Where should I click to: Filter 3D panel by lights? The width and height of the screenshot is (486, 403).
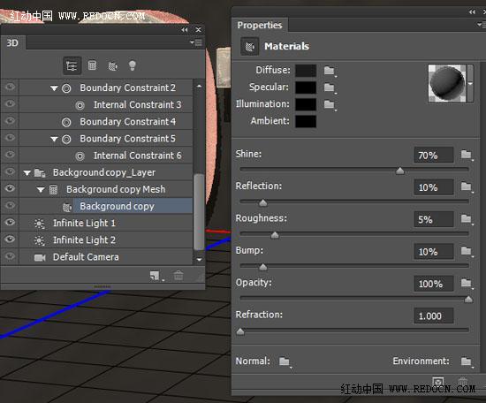133,65
